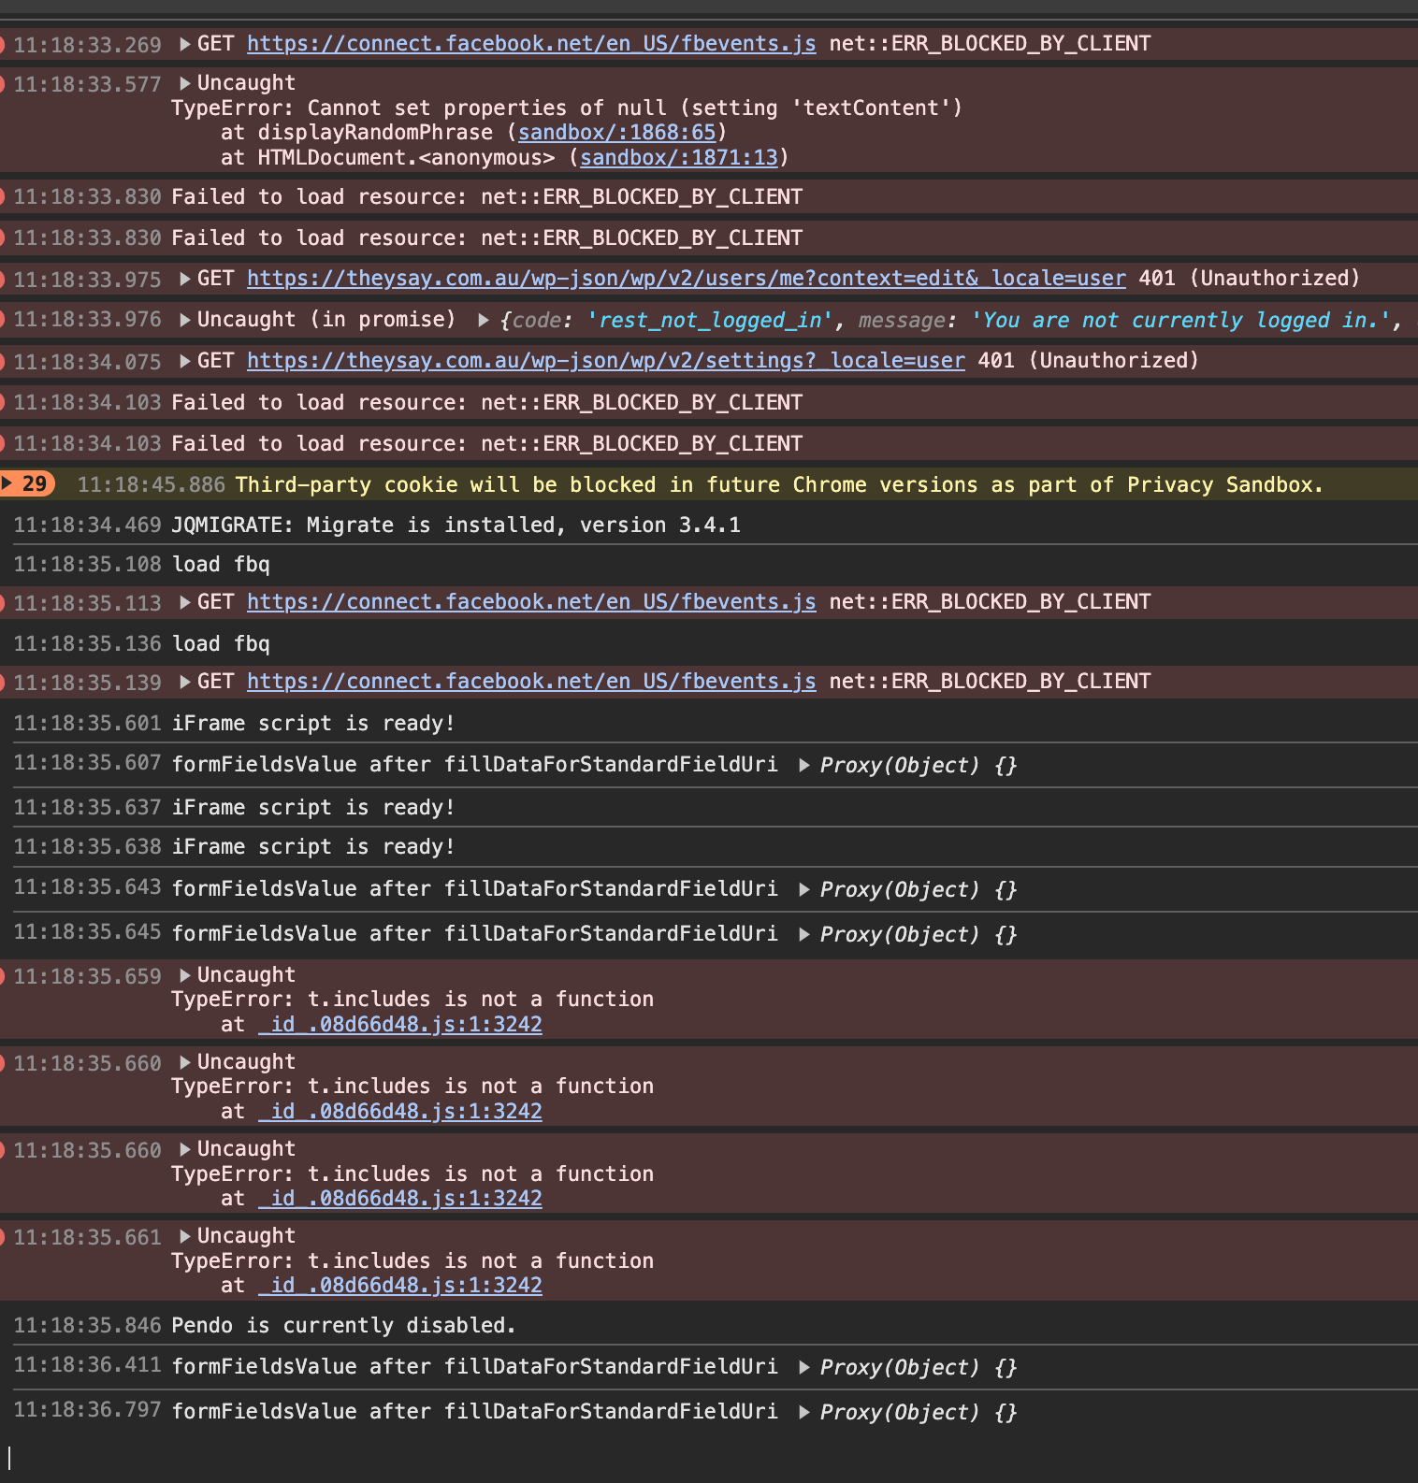The image size is (1418, 1483).
Task: Open the sandbox/:1868:65 source link
Action: (x=616, y=133)
